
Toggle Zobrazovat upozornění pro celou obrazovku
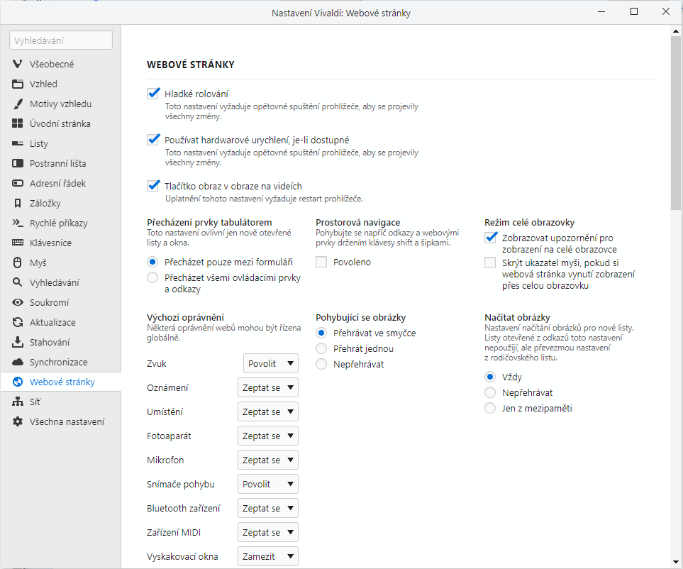(491, 238)
